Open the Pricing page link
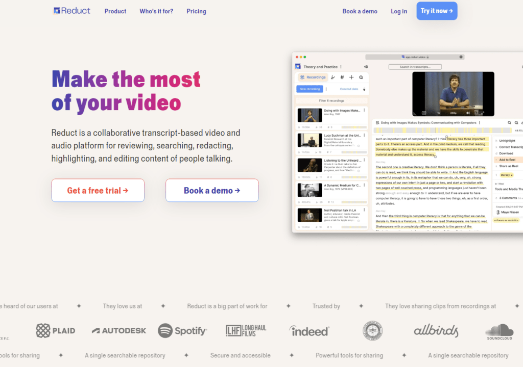 196,11
